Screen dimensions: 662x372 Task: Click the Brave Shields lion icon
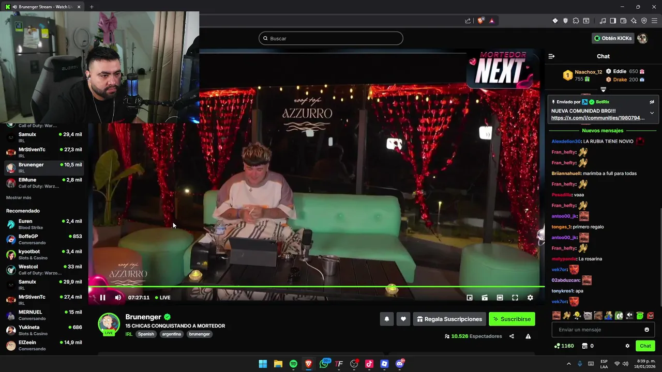pyautogui.click(x=480, y=21)
